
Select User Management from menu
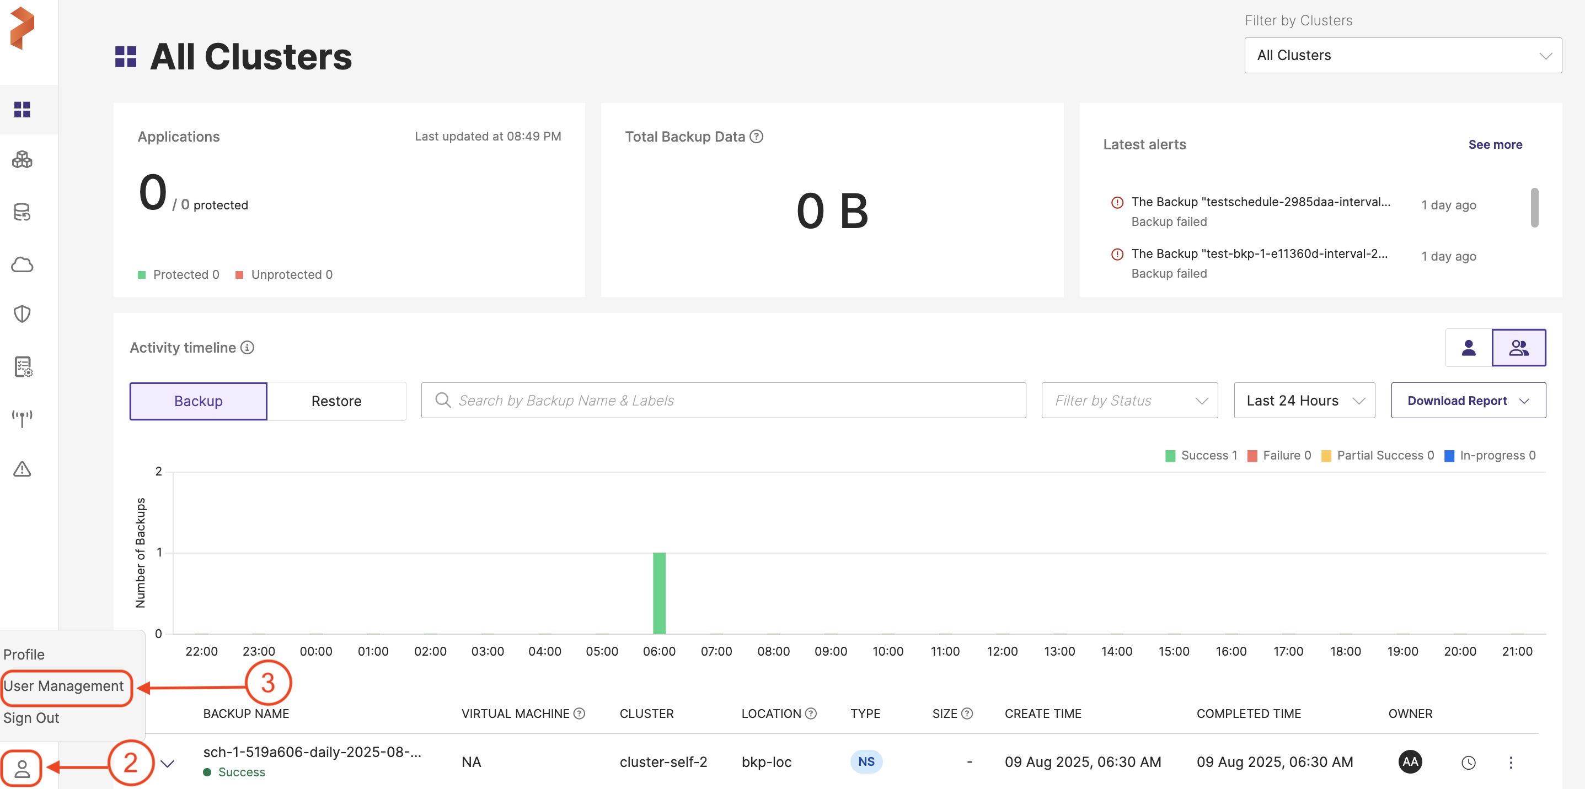point(63,686)
